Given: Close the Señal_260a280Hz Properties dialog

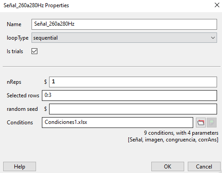Looking at the screenshot, I should 217,5.
